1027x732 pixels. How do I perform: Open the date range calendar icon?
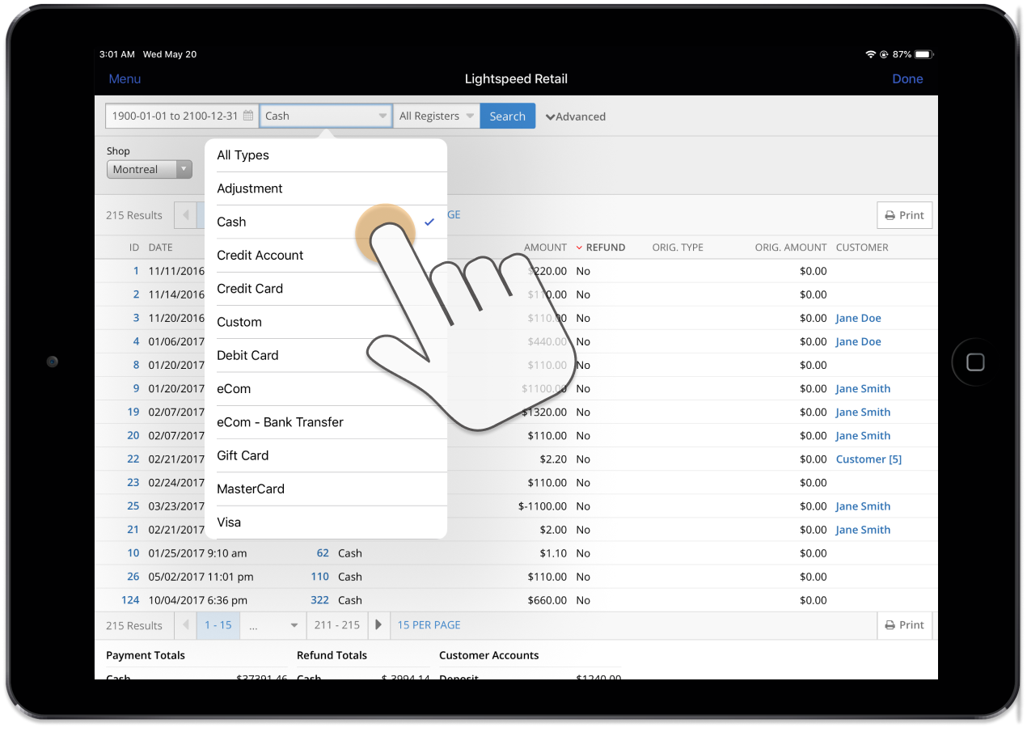248,116
